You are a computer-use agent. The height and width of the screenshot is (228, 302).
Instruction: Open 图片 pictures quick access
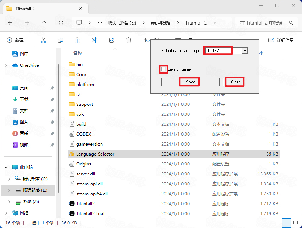point(20,122)
